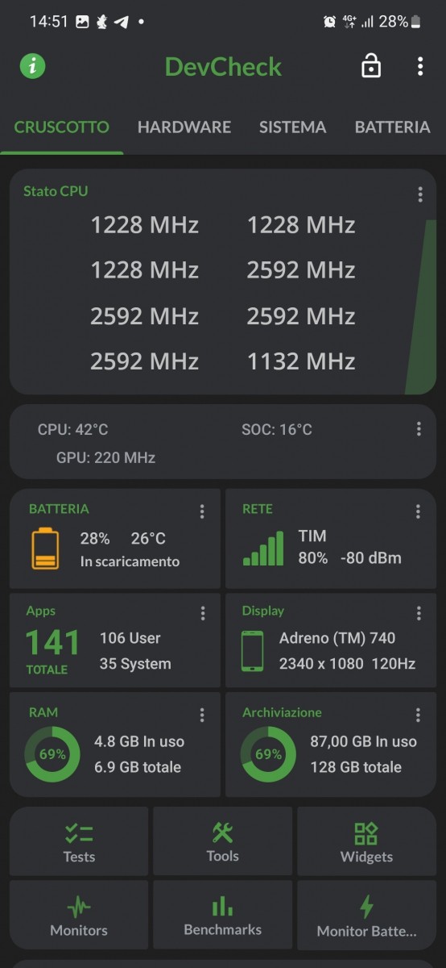Open the BATTERIA card three-dot menu
Image resolution: width=446 pixels, height=968 pixels.
coord(202,511)
